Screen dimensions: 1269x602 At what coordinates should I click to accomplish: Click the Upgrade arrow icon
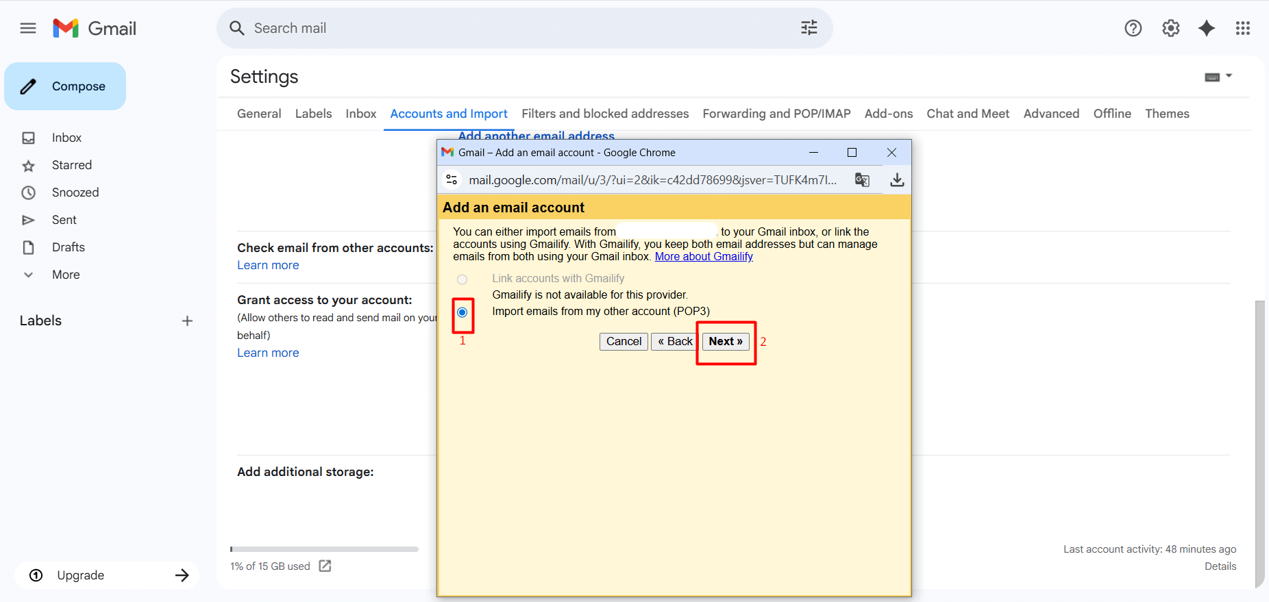pyautogui.click(x=182, y=575)
